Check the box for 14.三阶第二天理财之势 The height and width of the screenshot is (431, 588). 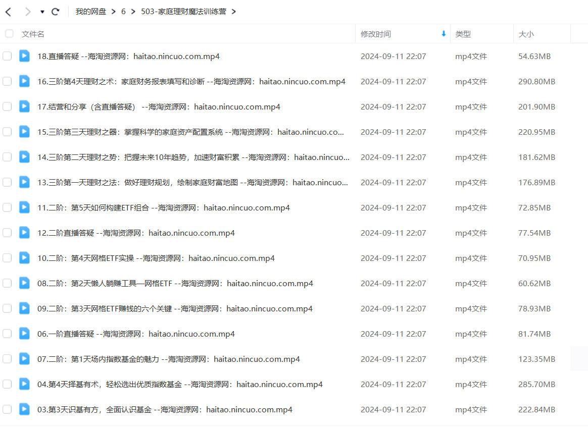[x=7, y=157]
